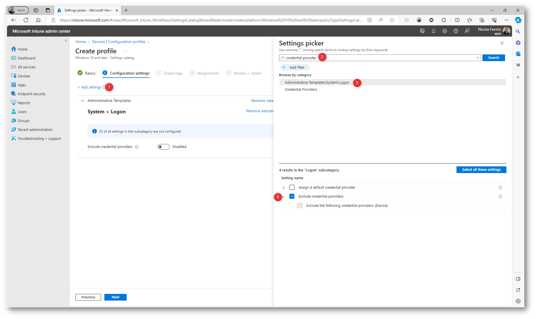This screenshot has height=319, width=536.
Task: Collapse Administrative Templates section
Action: click(x=83, y=101)
